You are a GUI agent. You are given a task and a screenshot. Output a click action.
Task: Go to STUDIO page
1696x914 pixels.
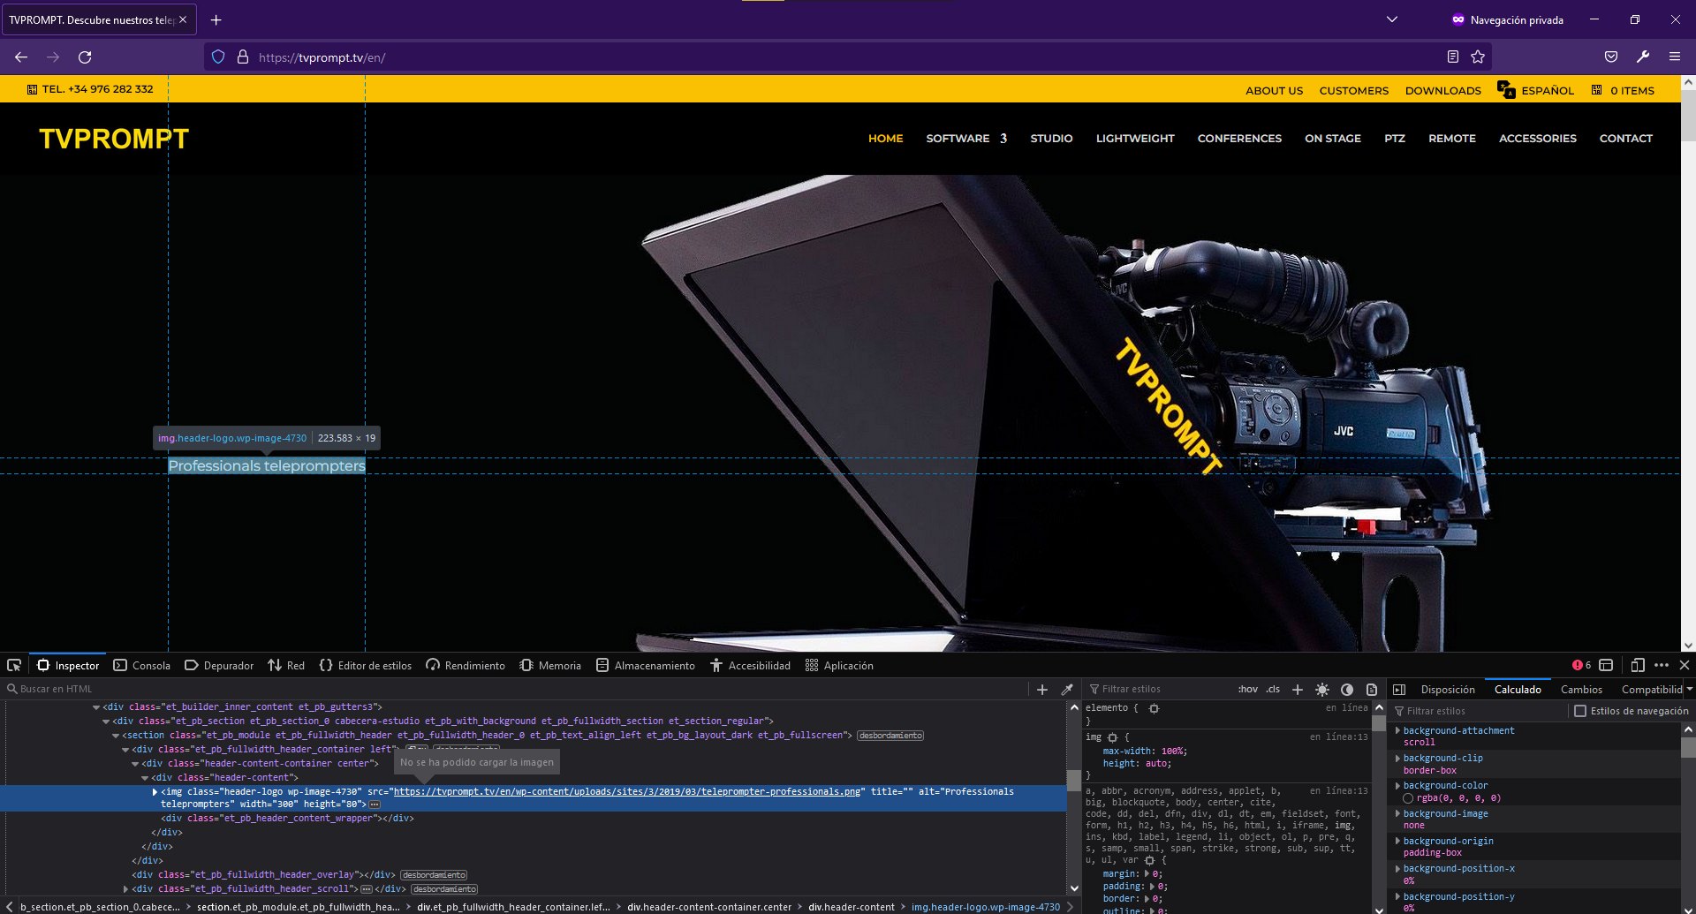[1051, 139]
